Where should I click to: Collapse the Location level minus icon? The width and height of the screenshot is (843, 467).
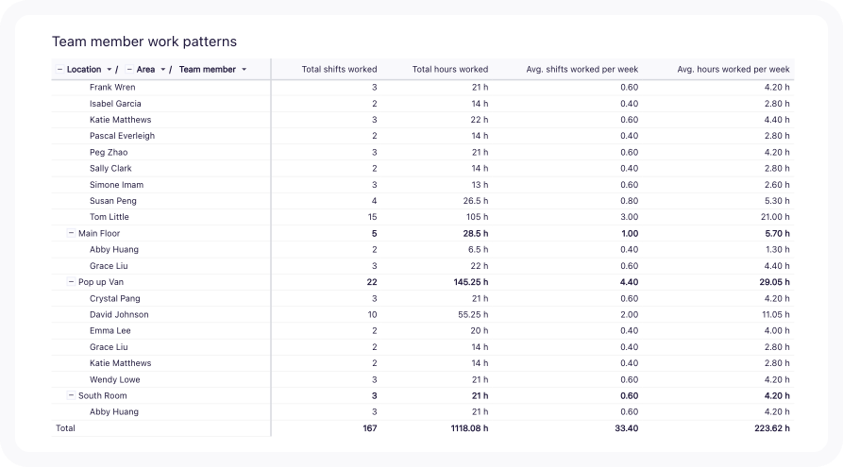point(59,69)
